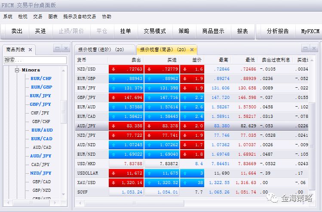
Task: Click the blue up-arrow sell price for EUR/GBP
Action: click(x=126, y=79)
